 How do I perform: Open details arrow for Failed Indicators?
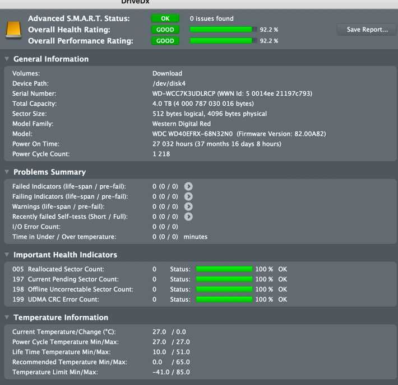(x=188, y=186)
